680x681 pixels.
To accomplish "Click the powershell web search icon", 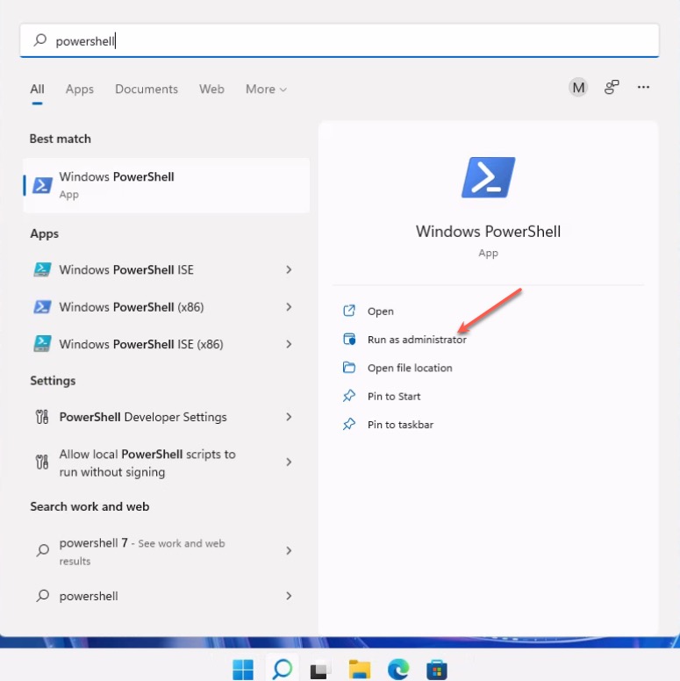I will click(x=42, y=596).
